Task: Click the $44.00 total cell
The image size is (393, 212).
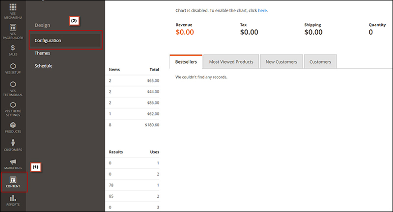Action: (x=153, y=92)
